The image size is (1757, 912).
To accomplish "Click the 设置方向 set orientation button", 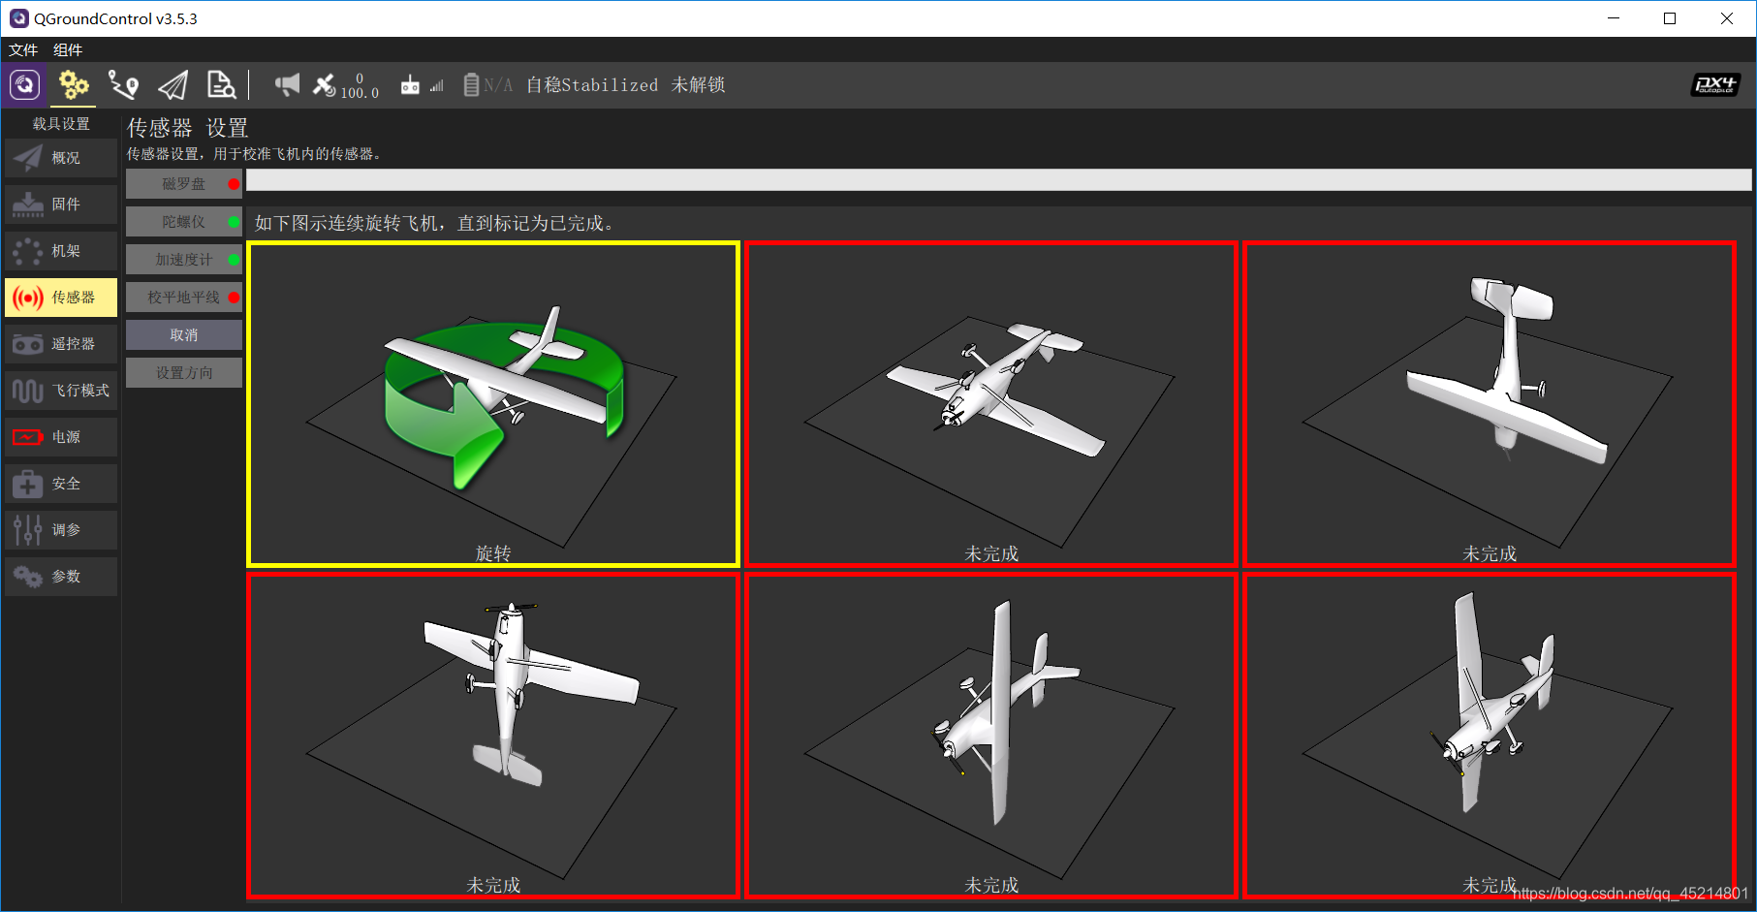I will click(x=184, y=373).
